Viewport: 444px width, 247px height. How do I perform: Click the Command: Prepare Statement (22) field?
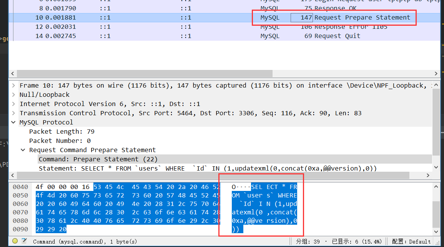pos(98,159)
